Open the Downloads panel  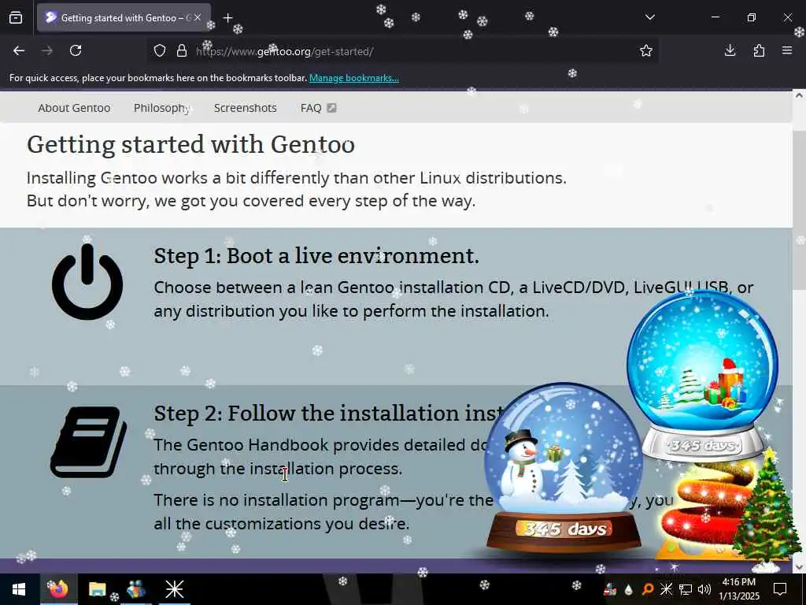(730, 50)
